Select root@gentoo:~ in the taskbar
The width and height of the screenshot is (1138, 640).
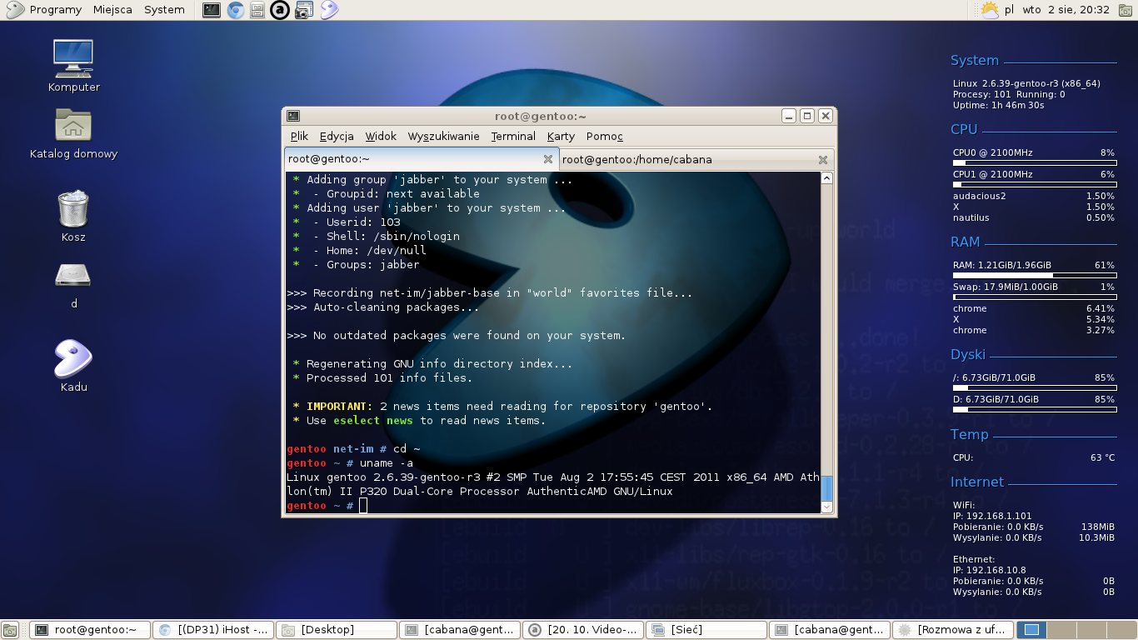(x=91, y=630)
